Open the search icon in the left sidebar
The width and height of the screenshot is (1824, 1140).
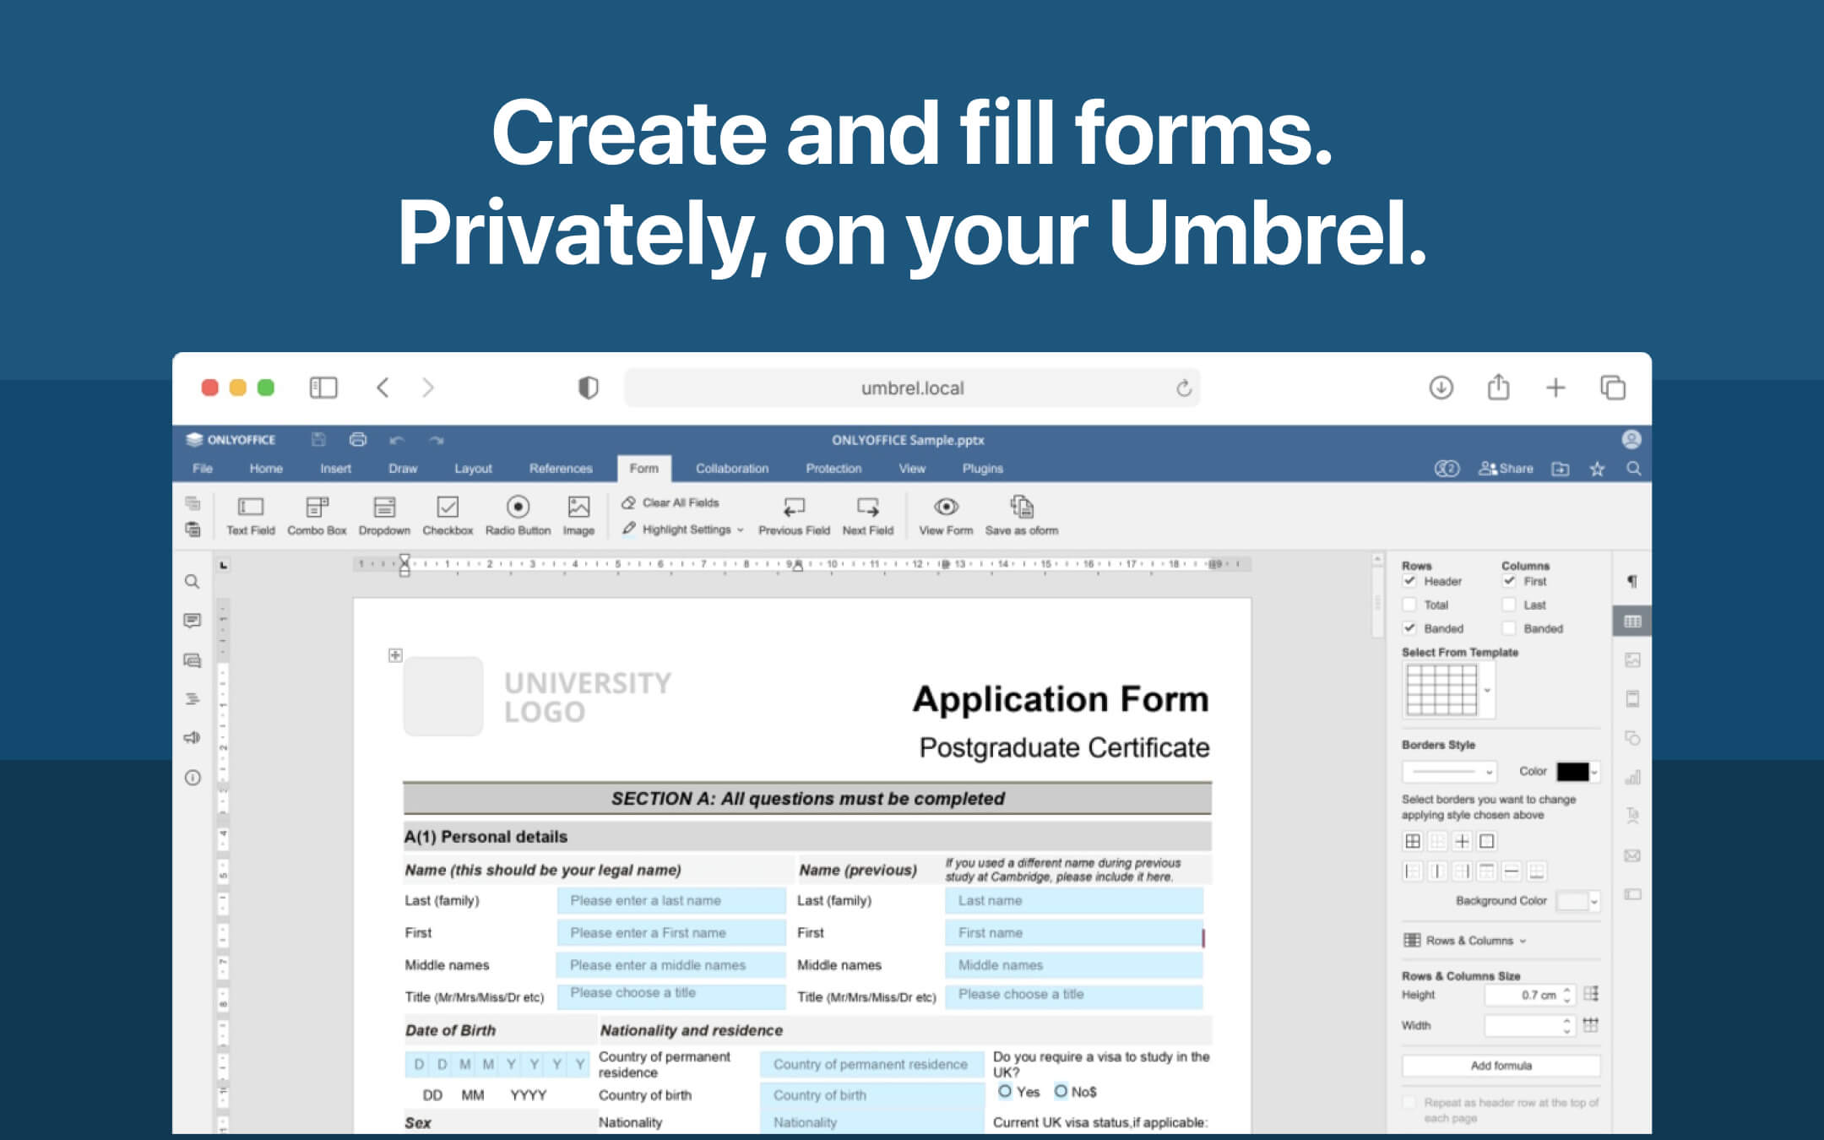192,581
